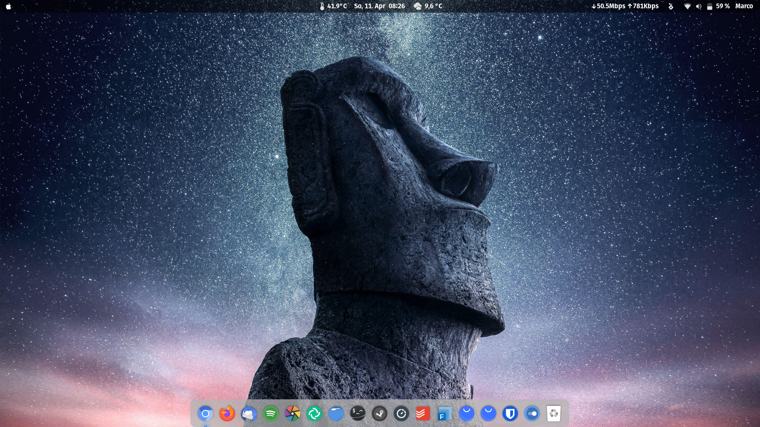Screen dimensions: 760x427
Task: Open the green Element chat icon
Action: [x=314, y=414]
